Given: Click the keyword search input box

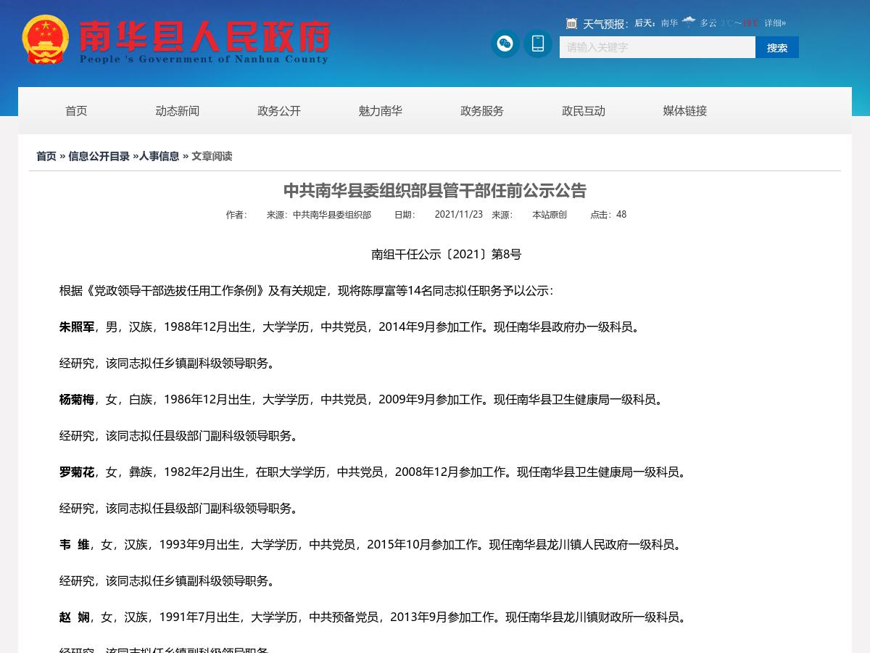Looking at the screenshot, I should click(x=656, y=47).
